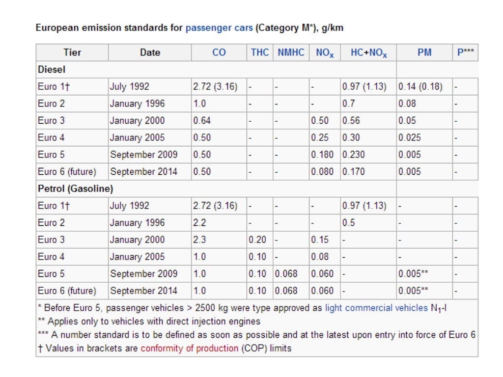The width and height of the screenshot is (503, 377).
Task: Select Petrol Euro 5 NMHC value 0.068
Action: pos(286,273)
